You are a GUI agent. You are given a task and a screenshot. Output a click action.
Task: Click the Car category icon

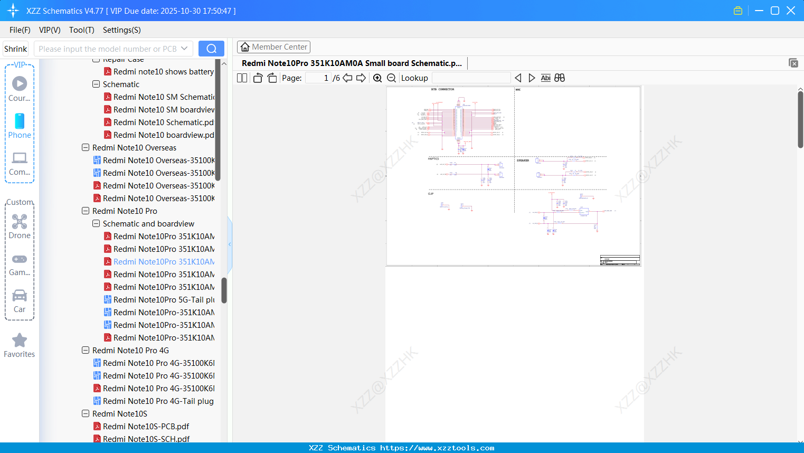[19, 296]
